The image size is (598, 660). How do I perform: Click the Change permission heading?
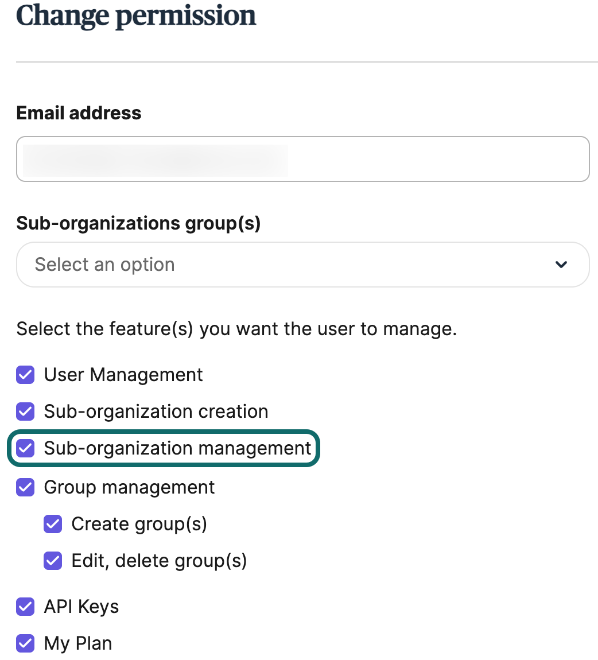tap(136, 15)
